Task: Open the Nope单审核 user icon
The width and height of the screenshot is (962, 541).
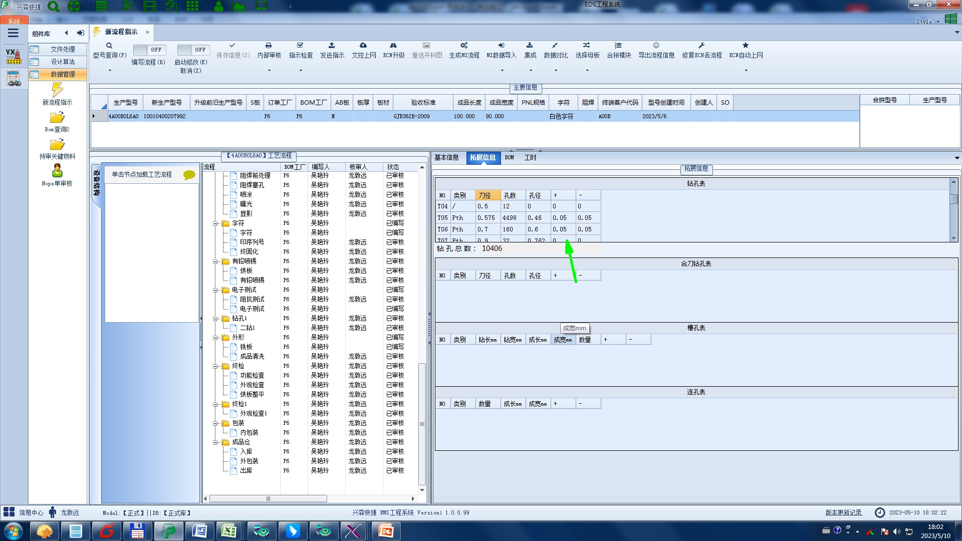Action: 57,171
